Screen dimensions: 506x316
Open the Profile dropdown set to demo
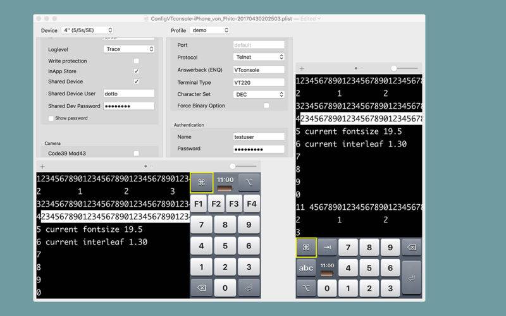click(x=209, y=30)
